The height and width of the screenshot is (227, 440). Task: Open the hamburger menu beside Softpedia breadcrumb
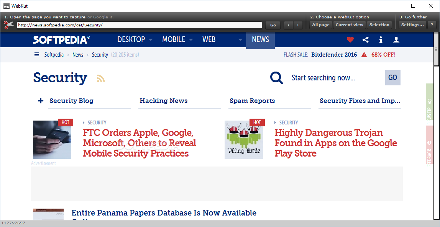pyautogui.click(x=37, y=55)
